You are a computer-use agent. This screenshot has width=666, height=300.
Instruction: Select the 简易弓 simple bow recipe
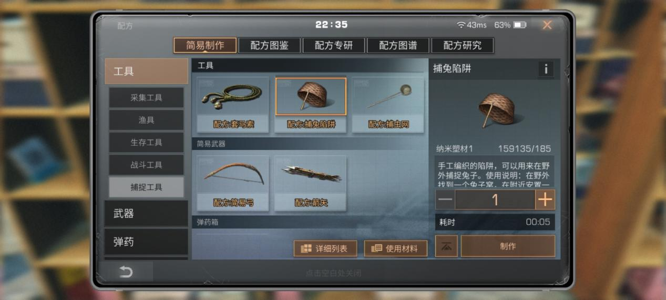233,182
